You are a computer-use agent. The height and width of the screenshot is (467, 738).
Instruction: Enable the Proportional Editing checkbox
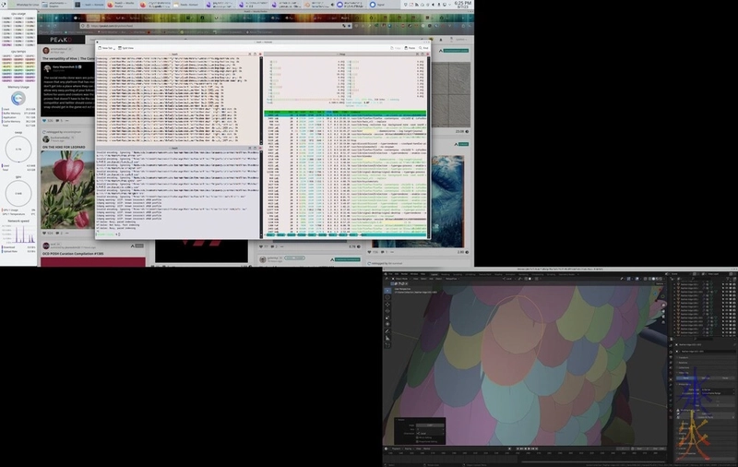417,442
